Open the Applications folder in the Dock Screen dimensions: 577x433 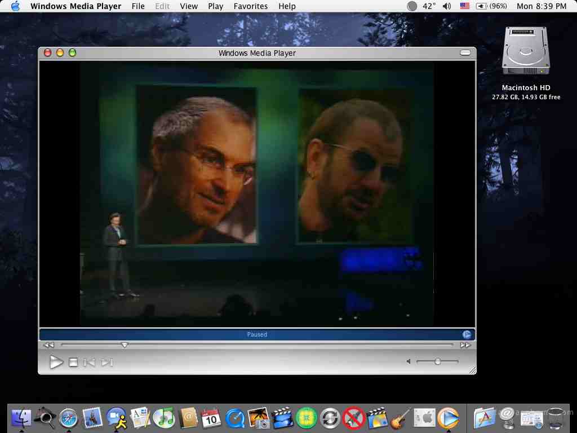coord(484,418)
